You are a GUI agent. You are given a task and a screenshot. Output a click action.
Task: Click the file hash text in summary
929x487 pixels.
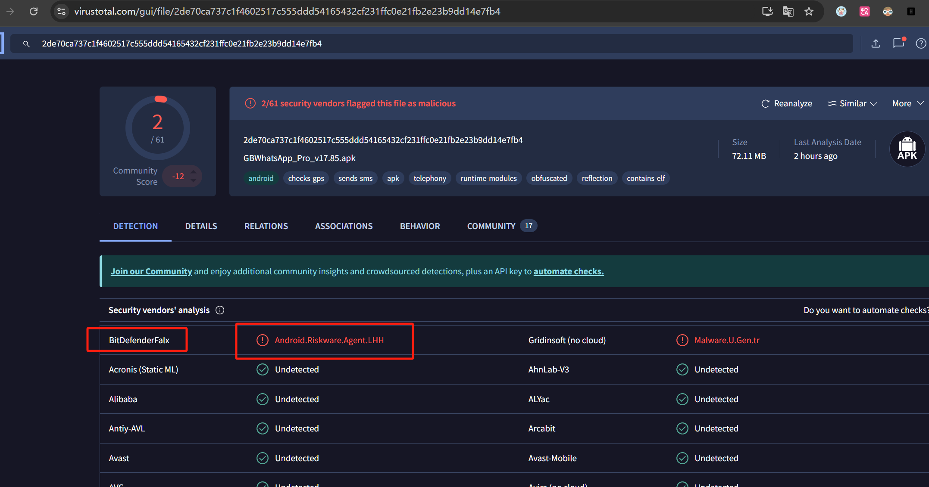point(383,140)
